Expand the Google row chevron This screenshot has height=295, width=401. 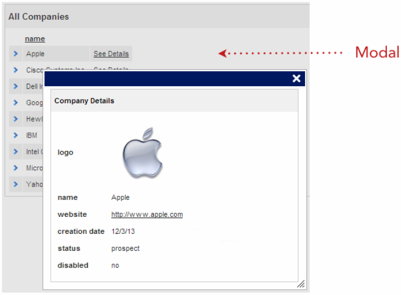point(16,103)
